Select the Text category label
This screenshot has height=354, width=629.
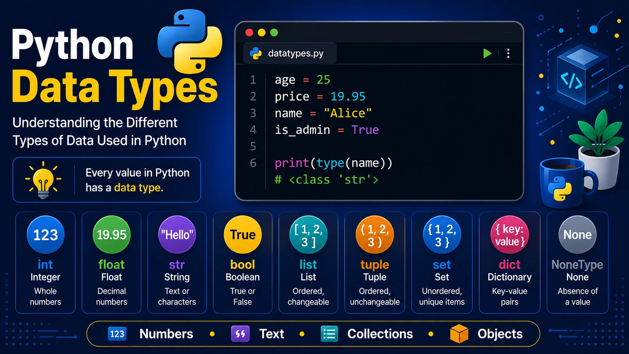272,334
